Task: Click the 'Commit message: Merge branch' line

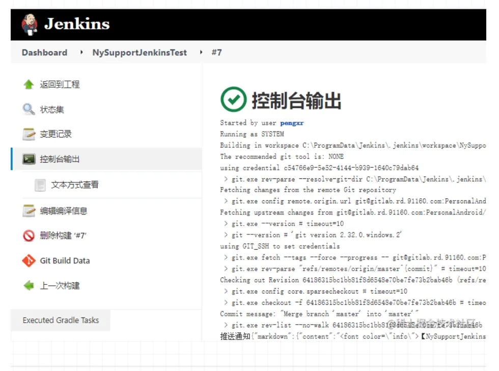Action: [x=319, y=314]
